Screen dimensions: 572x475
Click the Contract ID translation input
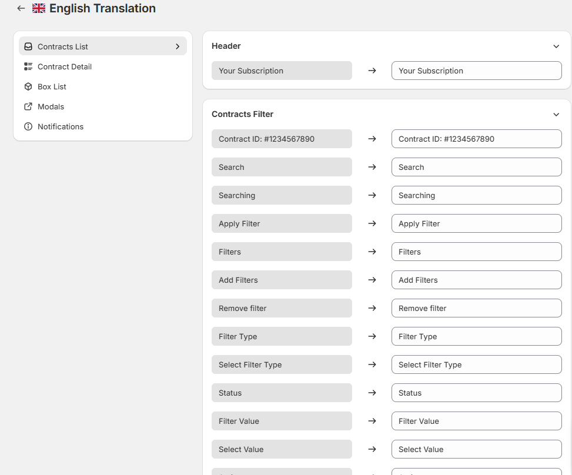476,139
